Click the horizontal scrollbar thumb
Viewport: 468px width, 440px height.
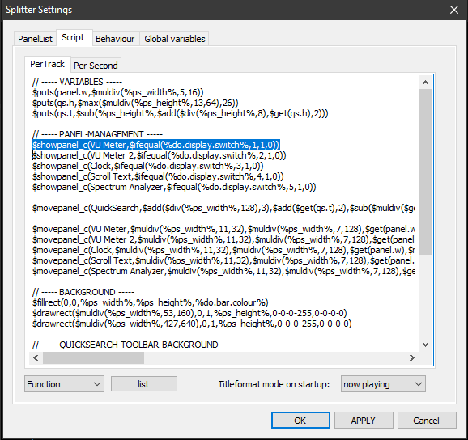(x=93, y=357)
